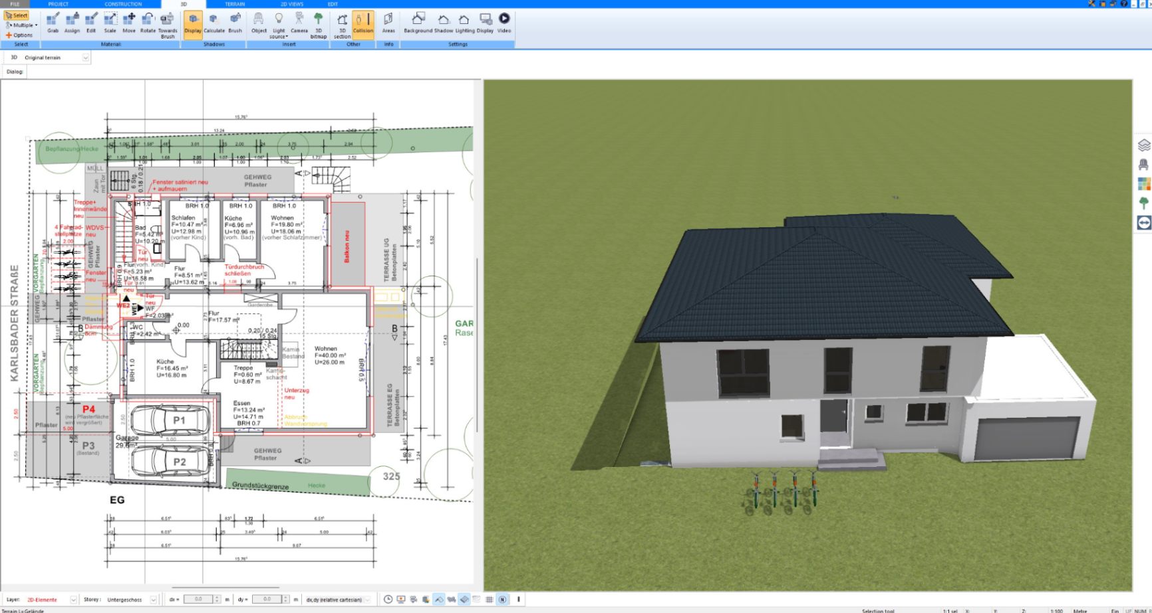Open the Shadow settings icon

444,23
